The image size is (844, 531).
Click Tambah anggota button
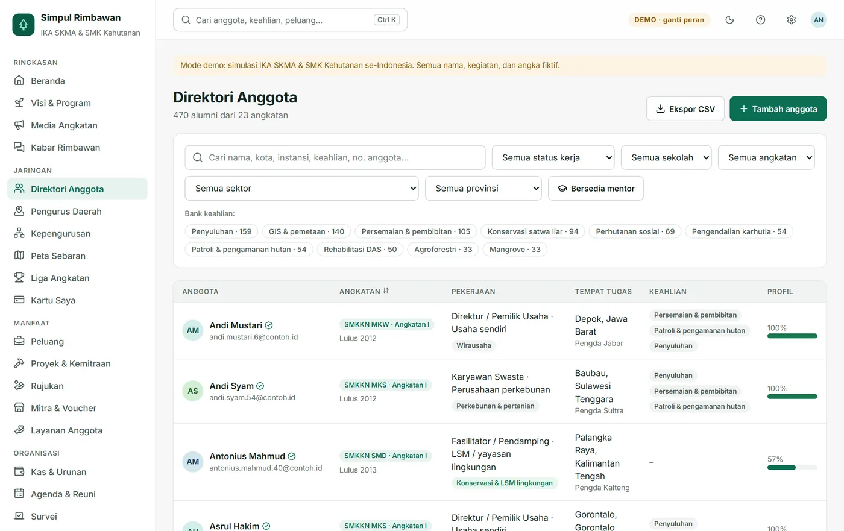778,109
